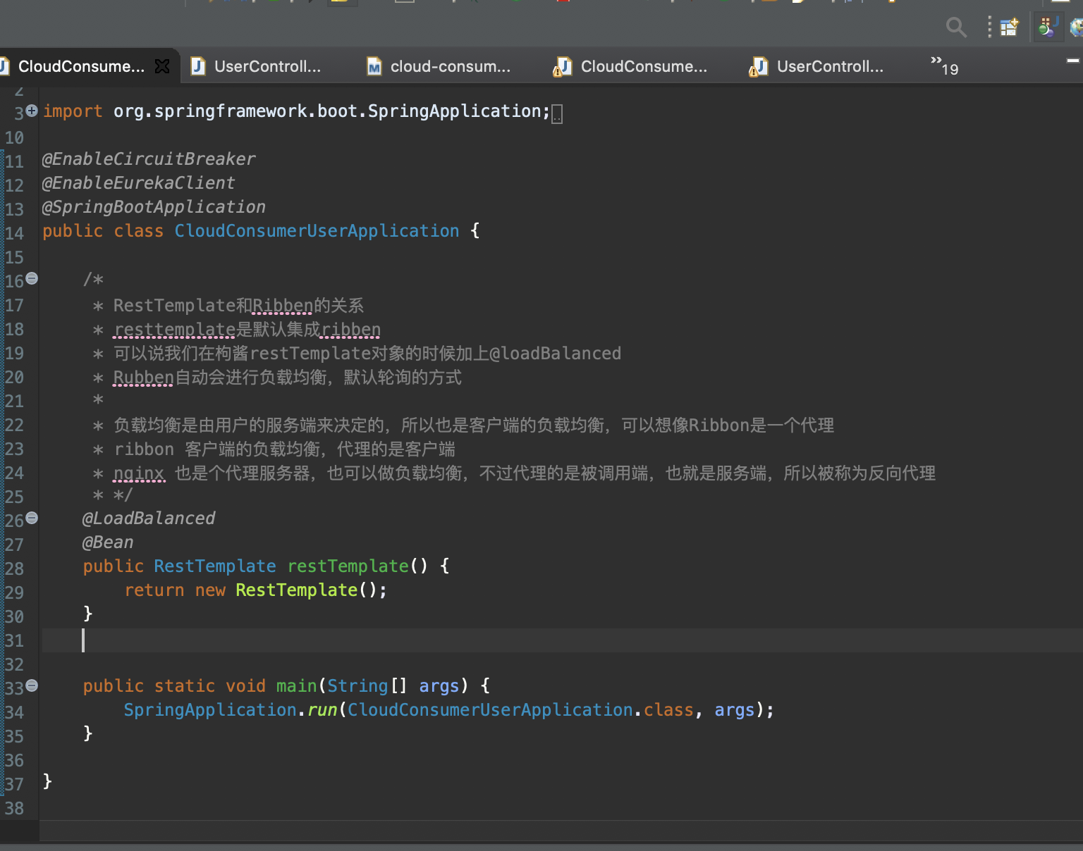Close the active CloudConsume... editor tab
1083x851 pixels.
(162, 66)
